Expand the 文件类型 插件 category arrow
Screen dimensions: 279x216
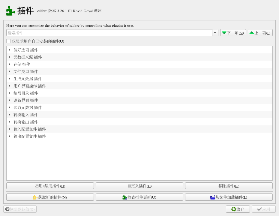(10, 71)
